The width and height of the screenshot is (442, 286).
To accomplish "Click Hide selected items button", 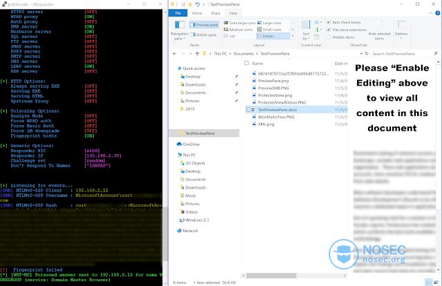I will pyautogui.click(x=379, y=30).
